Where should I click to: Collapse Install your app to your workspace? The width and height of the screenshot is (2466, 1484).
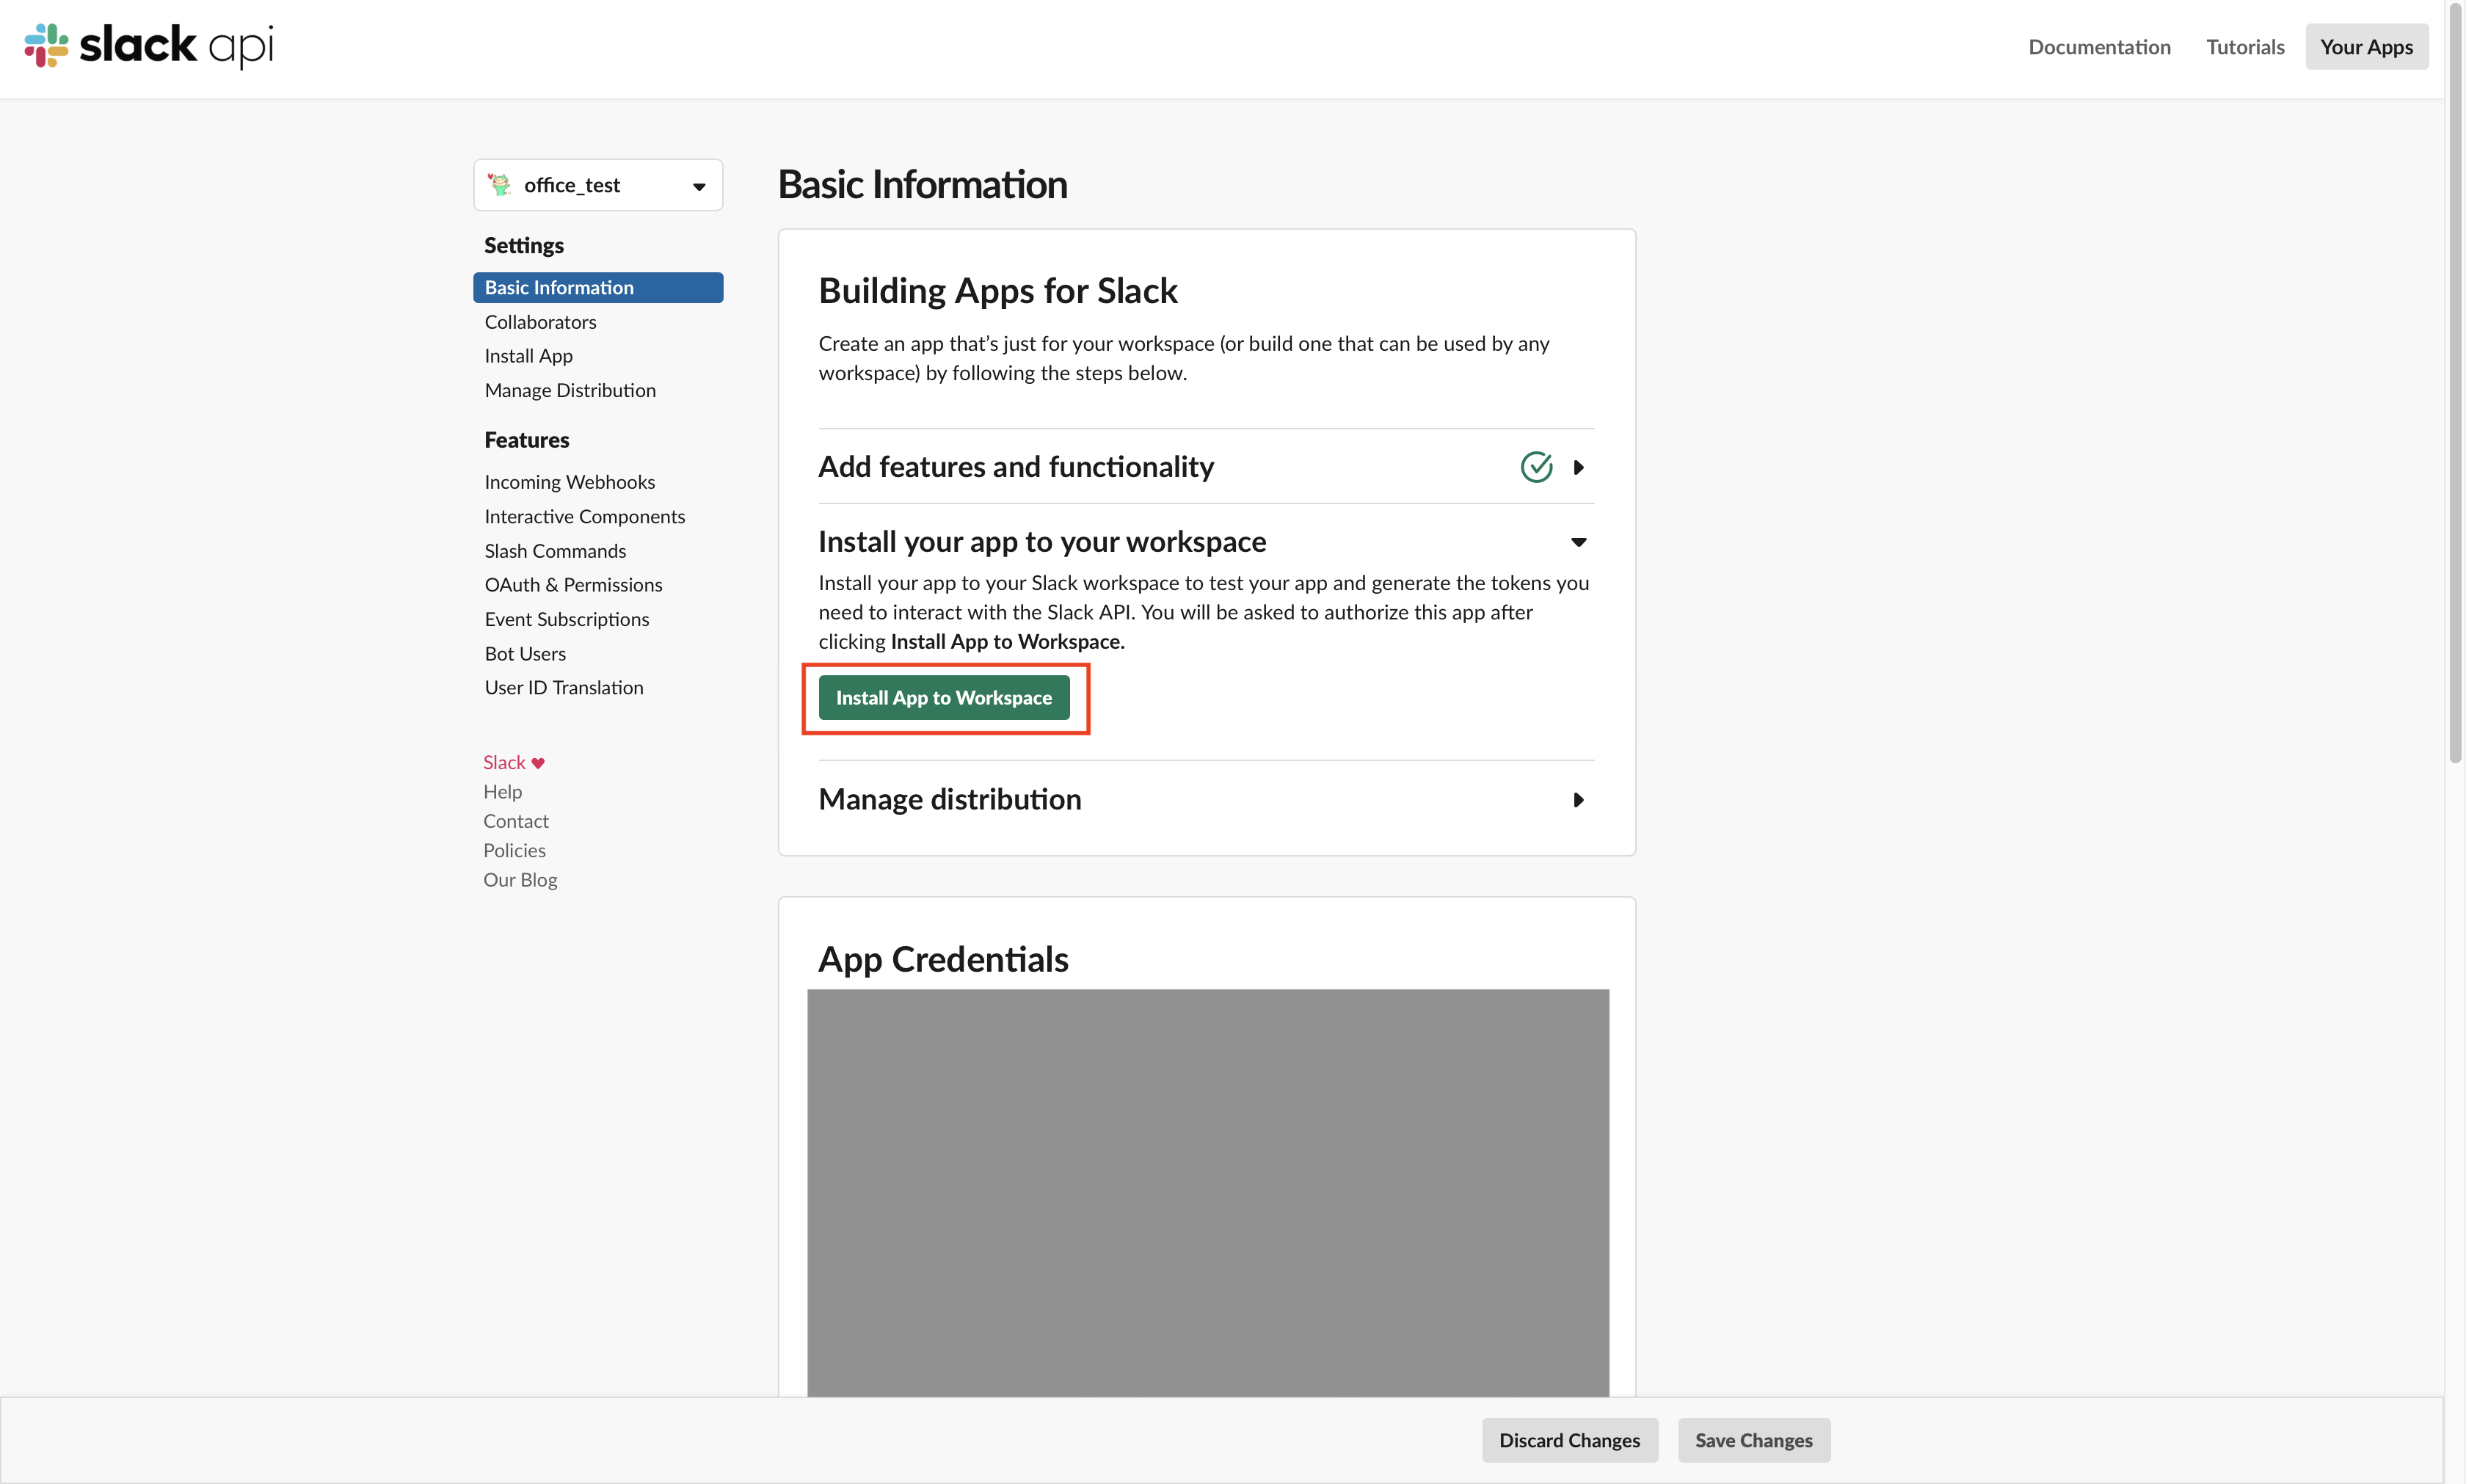(x=1579, y=542)
